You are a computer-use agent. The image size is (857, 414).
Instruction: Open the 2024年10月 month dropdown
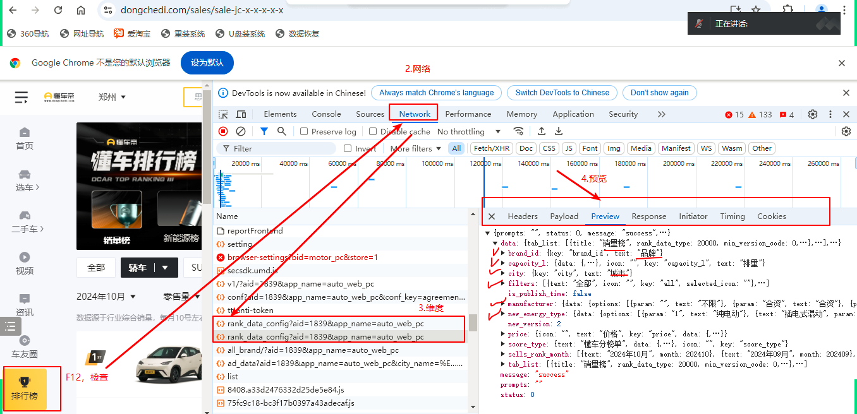[x=106, y=297]
